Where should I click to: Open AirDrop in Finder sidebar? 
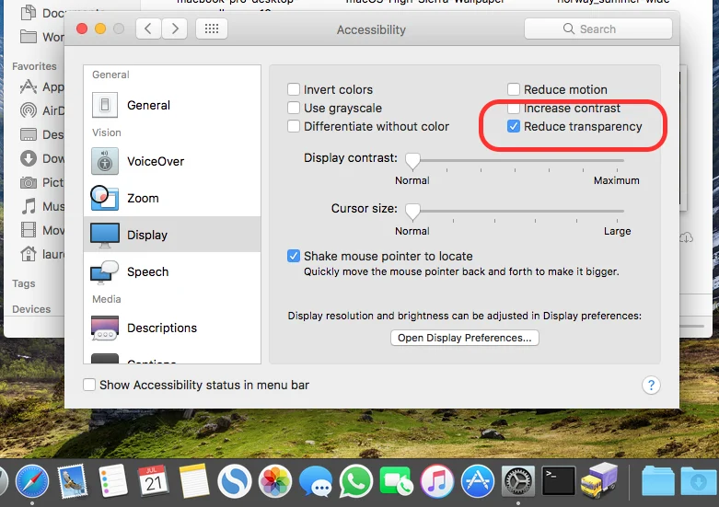tap(41, 110)
